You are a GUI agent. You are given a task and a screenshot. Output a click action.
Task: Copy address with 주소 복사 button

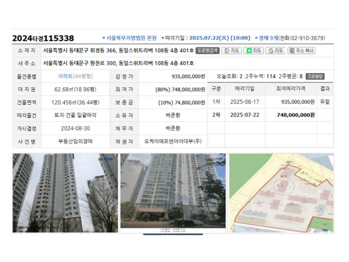tap(302, 51)
